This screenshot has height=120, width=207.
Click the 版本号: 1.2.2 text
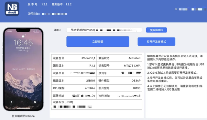pyautogui.click(x=38, y=4)
